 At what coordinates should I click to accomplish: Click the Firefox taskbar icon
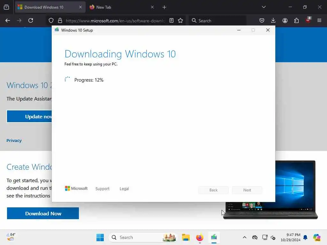[x=200, y=237]
